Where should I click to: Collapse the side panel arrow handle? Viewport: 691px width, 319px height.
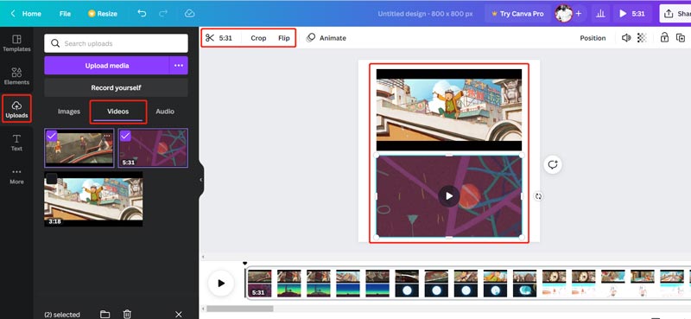point(201,180)
